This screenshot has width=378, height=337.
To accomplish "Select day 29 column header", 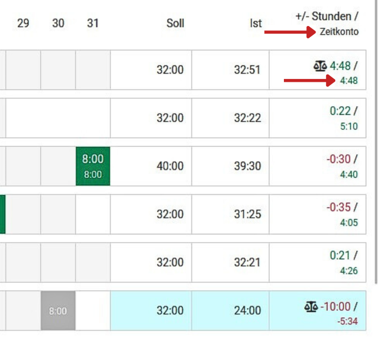I will pyautogui.click(x=23, y=24).
